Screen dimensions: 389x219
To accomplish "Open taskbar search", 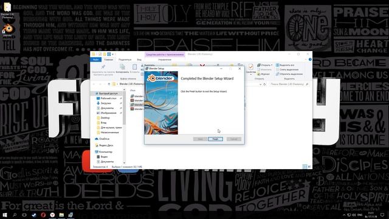I will [15, 215].
